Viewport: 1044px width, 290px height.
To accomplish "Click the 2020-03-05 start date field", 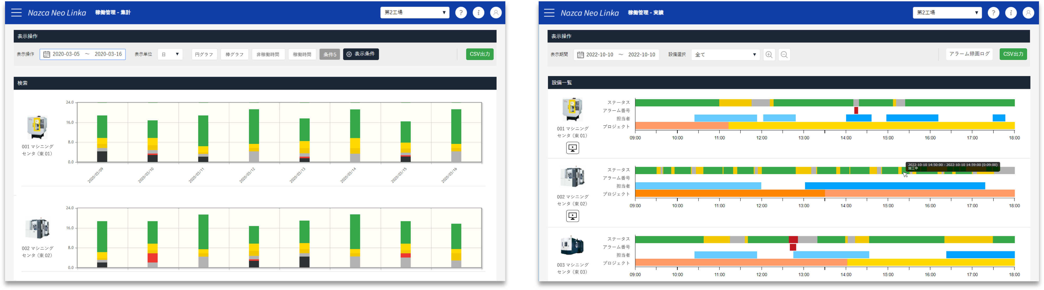I will [x=66, y=54].
